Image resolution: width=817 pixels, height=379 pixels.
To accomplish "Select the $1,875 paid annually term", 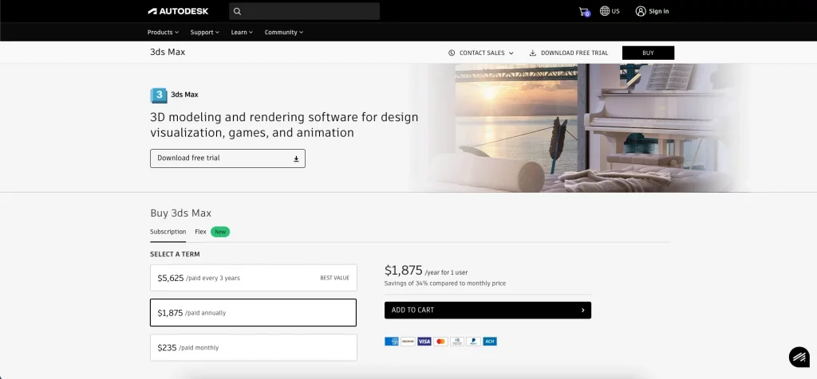I will (x=253, y=312).
